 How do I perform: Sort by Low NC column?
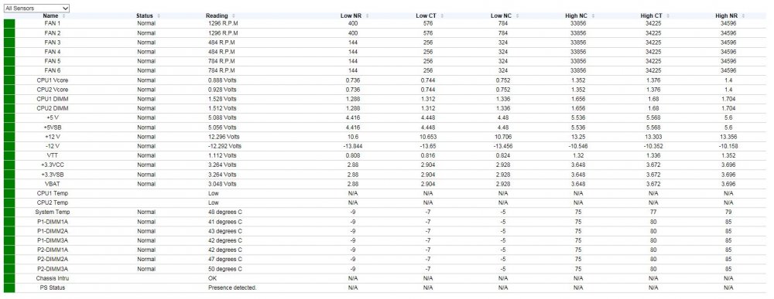(503, 15)
